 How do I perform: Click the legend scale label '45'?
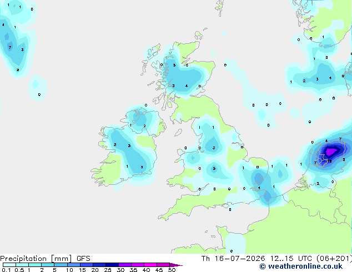pyautogui.click(x=159, y=270)
